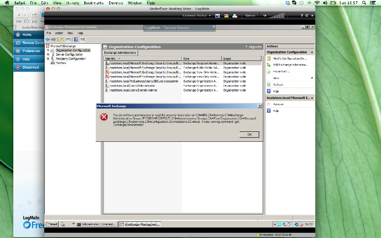Click Refresh in the Actions pane
The height and width of the screenshot is (238, 381).
(x=278, y=85)
